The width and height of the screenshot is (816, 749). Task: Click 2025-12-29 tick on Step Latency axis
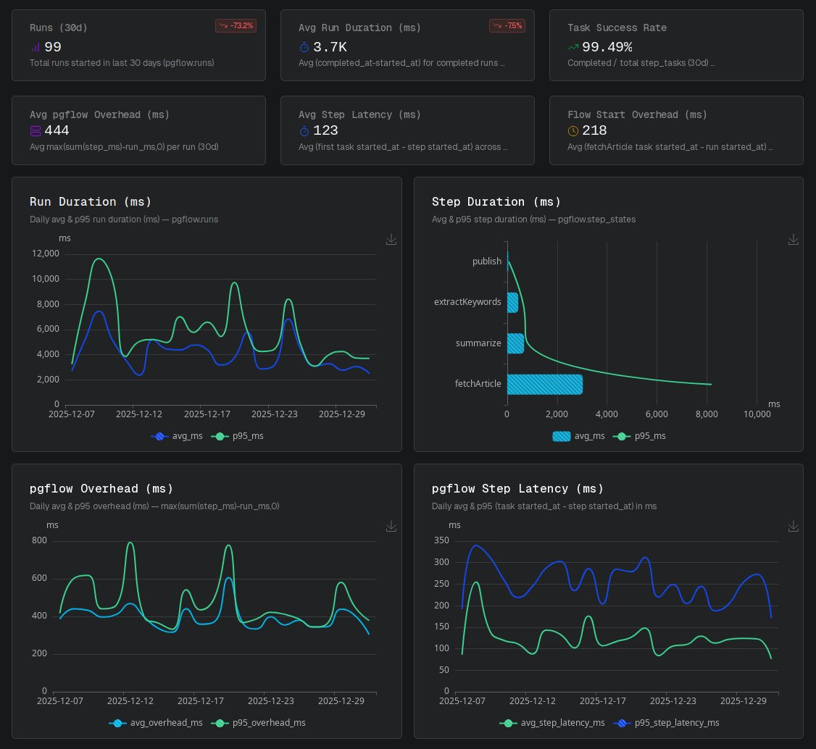click(x=743, y=700)
